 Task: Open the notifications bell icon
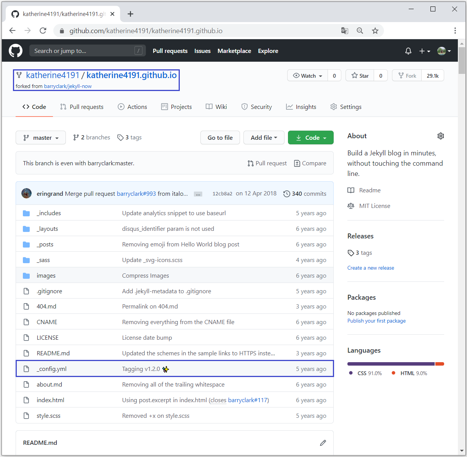(x=408, y=51)
